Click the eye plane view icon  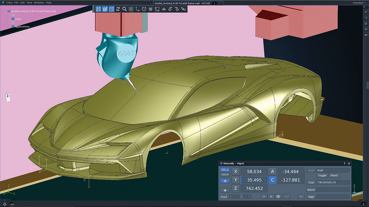pyautogui.click(x=164, y=9)
